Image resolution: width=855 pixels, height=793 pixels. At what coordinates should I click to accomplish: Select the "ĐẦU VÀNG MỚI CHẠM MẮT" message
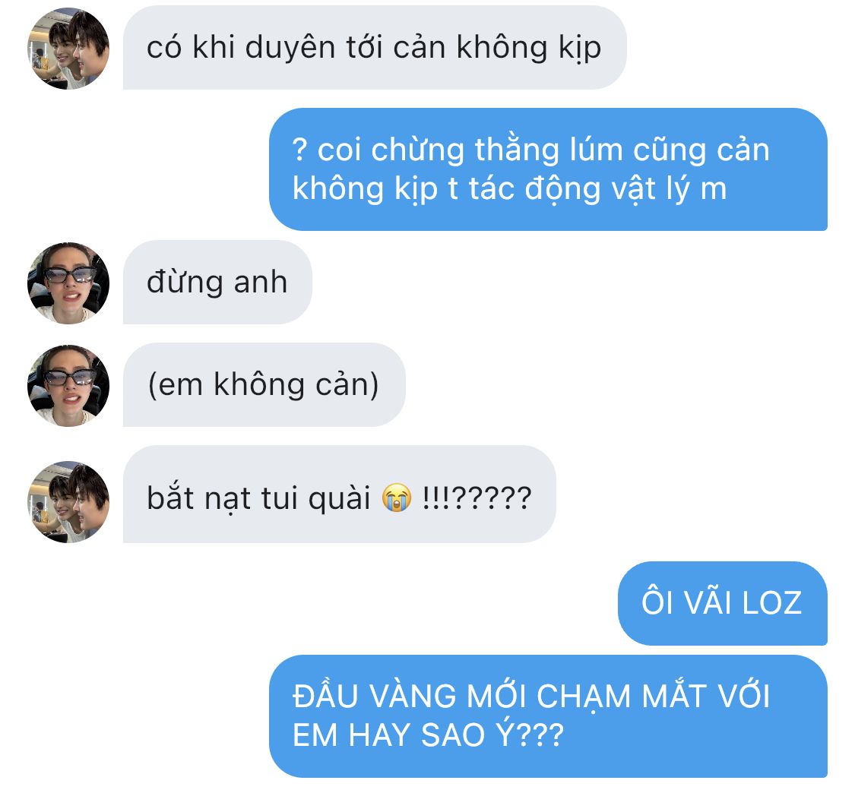548,716
